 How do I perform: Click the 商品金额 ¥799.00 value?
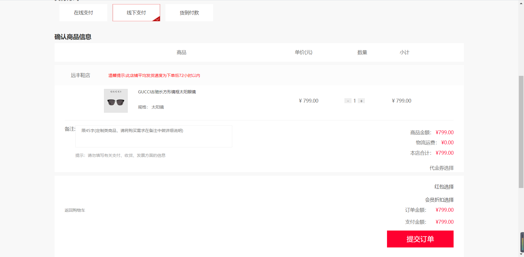[x=445, y=133]
